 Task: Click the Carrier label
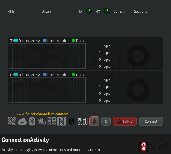pos(119,12)
